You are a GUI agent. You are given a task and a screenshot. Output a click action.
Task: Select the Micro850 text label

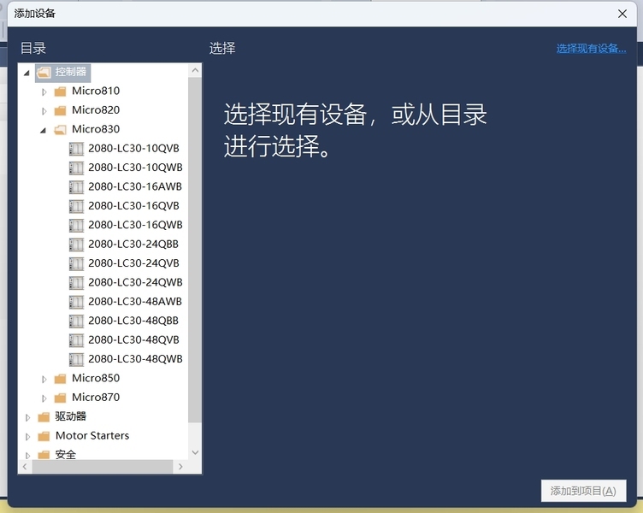(96, 378)
